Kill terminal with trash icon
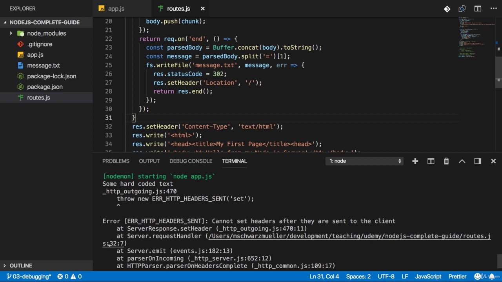This screenshot has height=282, width=502. click(446, 161)
